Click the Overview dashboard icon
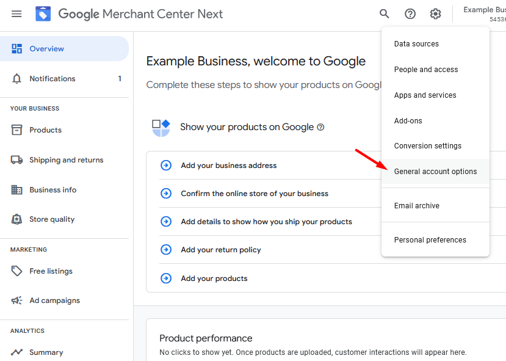This screenshot has width=506, height=361. (x=16, y=49)
